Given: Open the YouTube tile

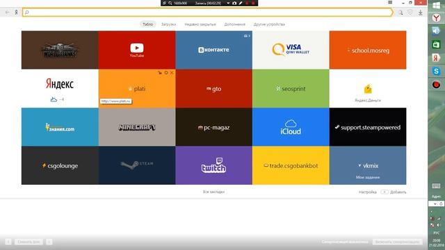Looking at the screenshot, I should tap(137, 50).
